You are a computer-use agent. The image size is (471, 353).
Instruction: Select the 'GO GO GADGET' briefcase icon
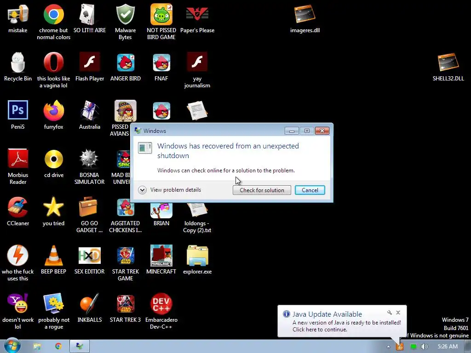[88, 207]
